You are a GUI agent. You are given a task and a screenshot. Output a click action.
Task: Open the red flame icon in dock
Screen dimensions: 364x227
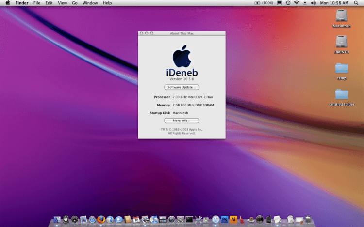[x=242, y=219]
